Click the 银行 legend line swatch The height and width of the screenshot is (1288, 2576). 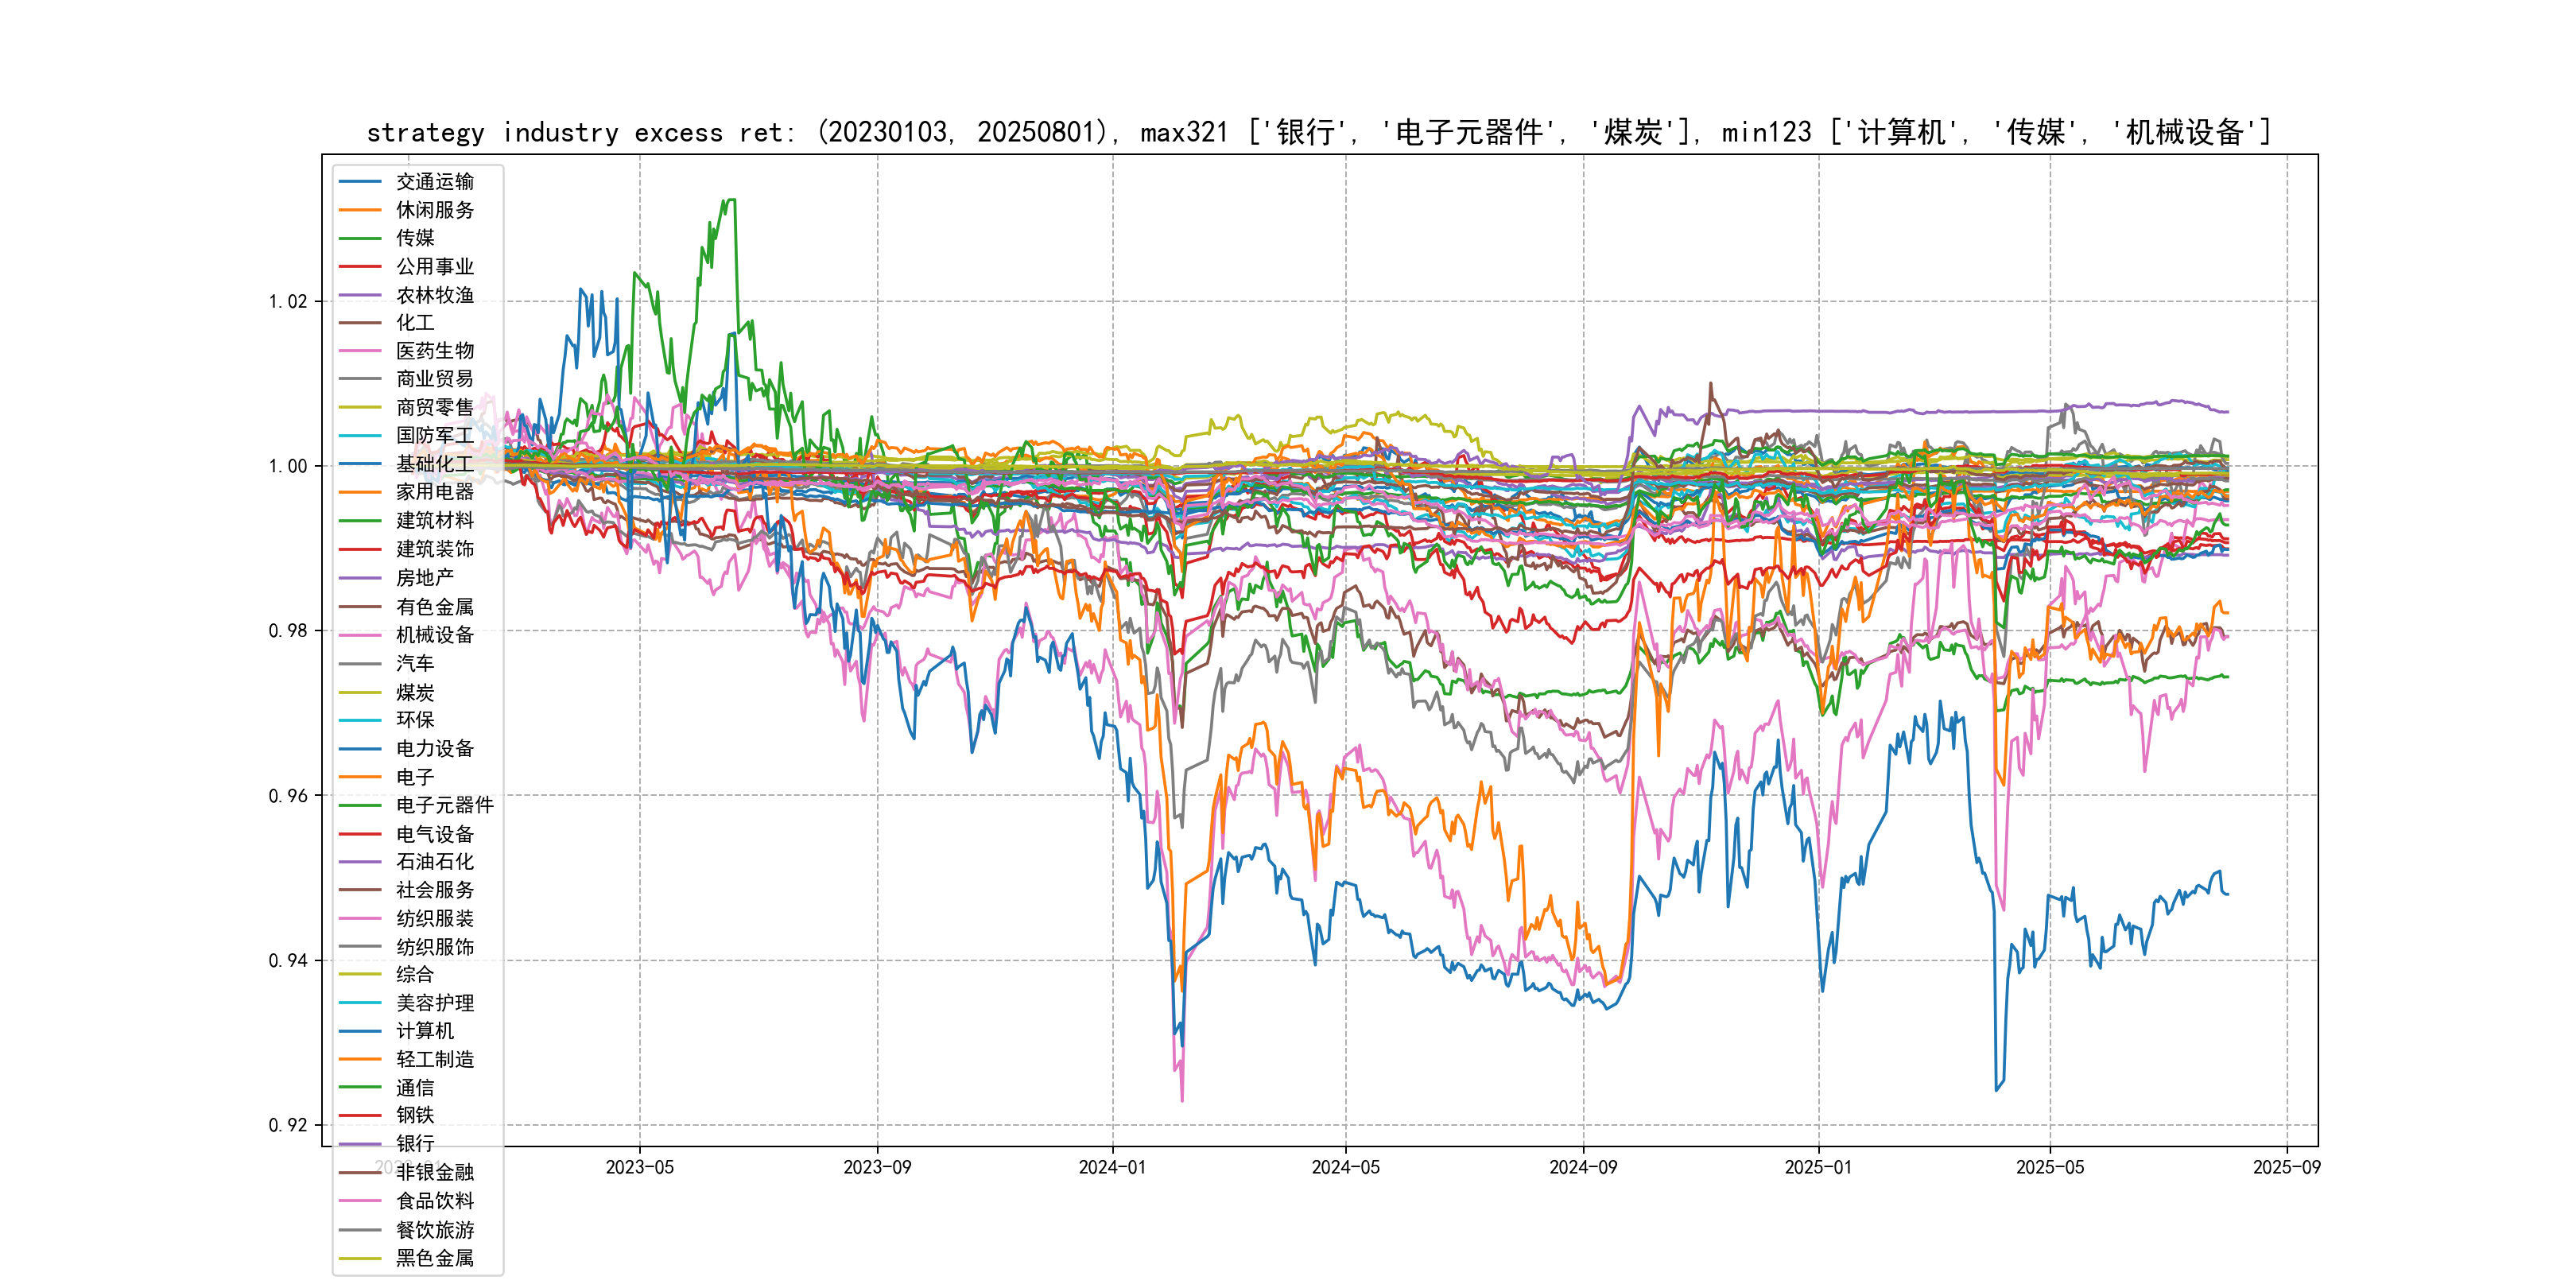(x=360, y=1144)
